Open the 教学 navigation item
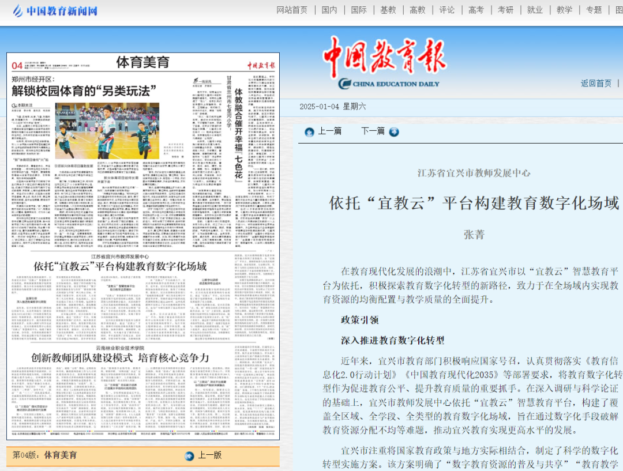The image size is (623, 471). (564, 10)
